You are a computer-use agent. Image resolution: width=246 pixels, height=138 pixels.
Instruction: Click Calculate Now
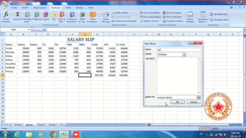tap(219, 14)
